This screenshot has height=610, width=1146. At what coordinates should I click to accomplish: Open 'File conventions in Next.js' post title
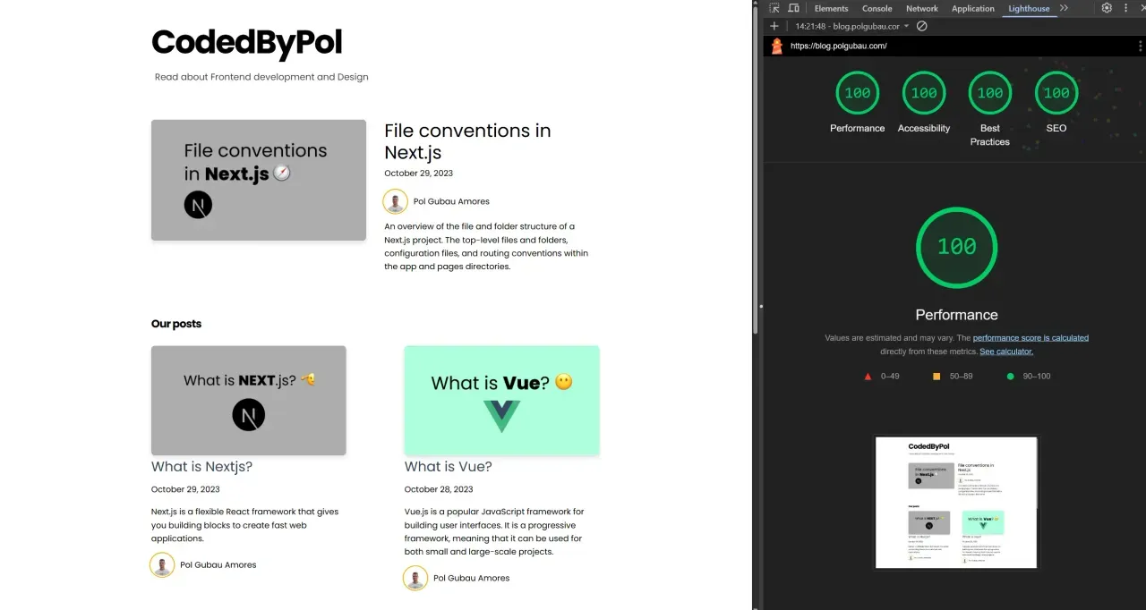467,141
